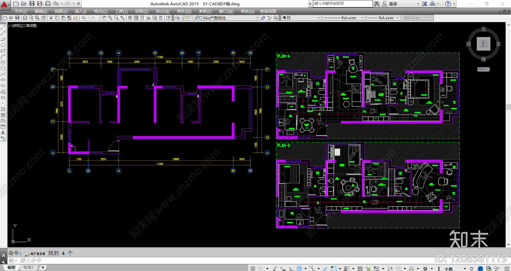Open the ByColor plot style box
The height and width of the screenshot is (271, 511).
tap(417, 18)
